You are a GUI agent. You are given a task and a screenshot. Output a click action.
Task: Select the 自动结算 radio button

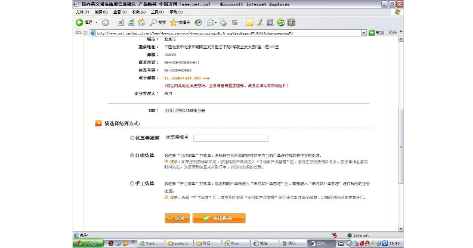132,155
